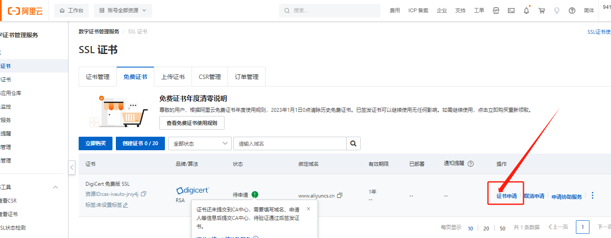This screenshot has width=611, height=238.
Task: Open the account resources dropdown
Action: pos(123,11)
